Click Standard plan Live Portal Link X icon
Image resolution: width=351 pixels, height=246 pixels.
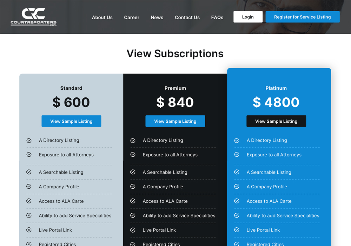[29, 230]
